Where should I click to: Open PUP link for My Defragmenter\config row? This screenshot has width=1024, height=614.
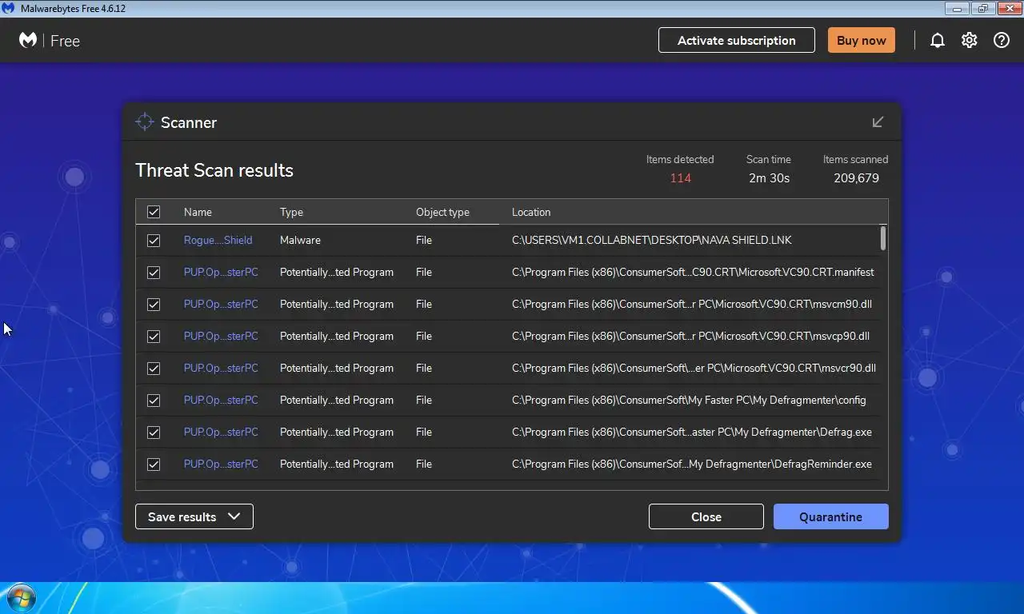(221, 400)
